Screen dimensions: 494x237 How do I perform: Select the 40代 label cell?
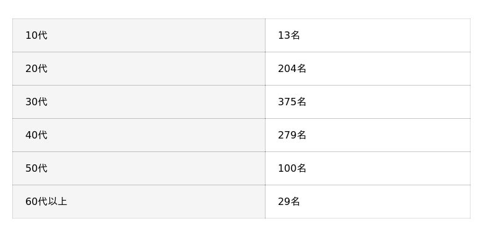(x=139, y=135)
